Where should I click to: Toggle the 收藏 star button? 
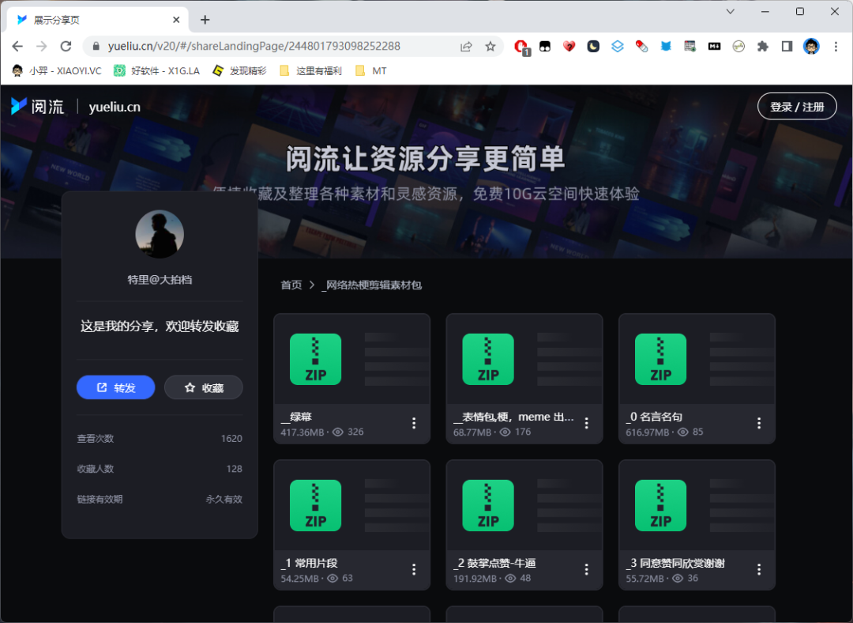(204, 387)
